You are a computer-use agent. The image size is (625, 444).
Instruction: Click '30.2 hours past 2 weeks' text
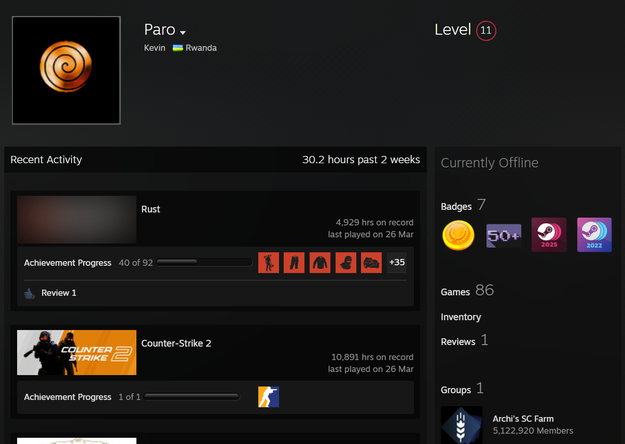pyautogui.click(x=361, y=160)
